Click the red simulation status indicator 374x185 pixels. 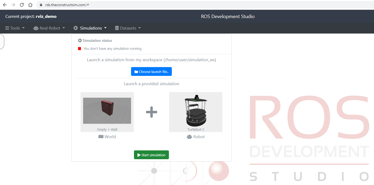coord(79,49)
